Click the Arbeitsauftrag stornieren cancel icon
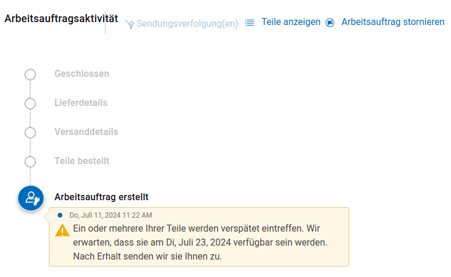This screenshot has height=277, width=451. point(330,23)
